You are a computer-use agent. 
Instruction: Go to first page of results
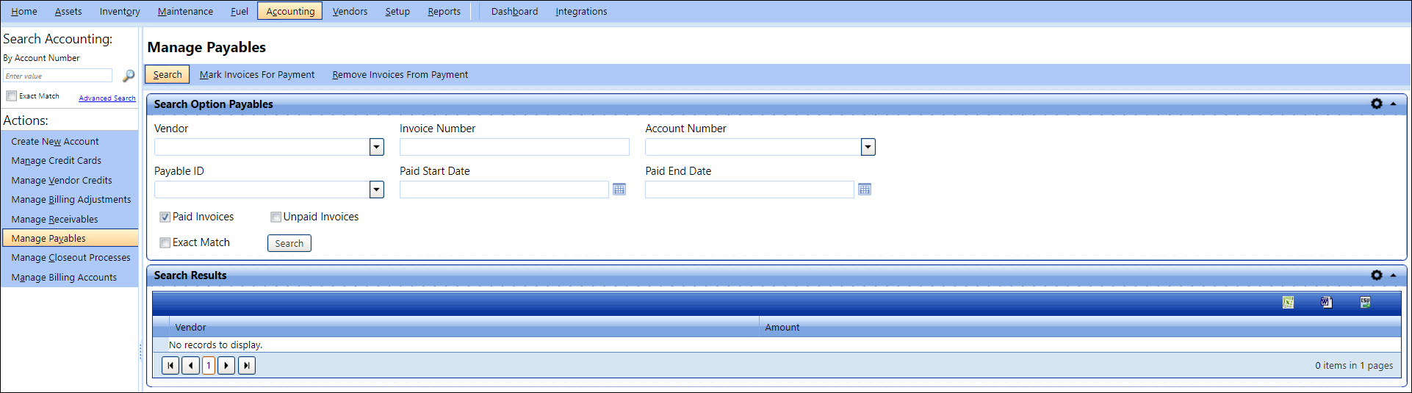click(170, 365)
